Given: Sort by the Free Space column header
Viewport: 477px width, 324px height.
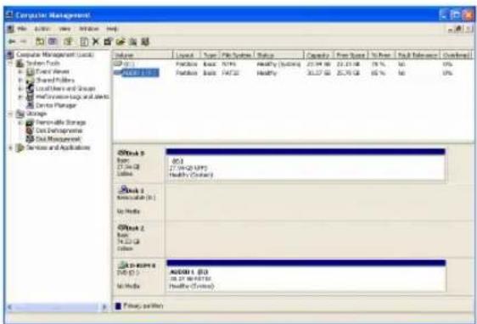Looking at the screenshot, I should 351,55.
